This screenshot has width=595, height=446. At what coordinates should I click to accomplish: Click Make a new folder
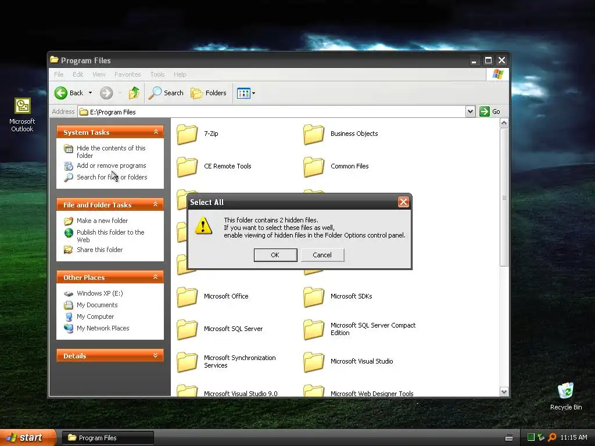tap(102, 221)
